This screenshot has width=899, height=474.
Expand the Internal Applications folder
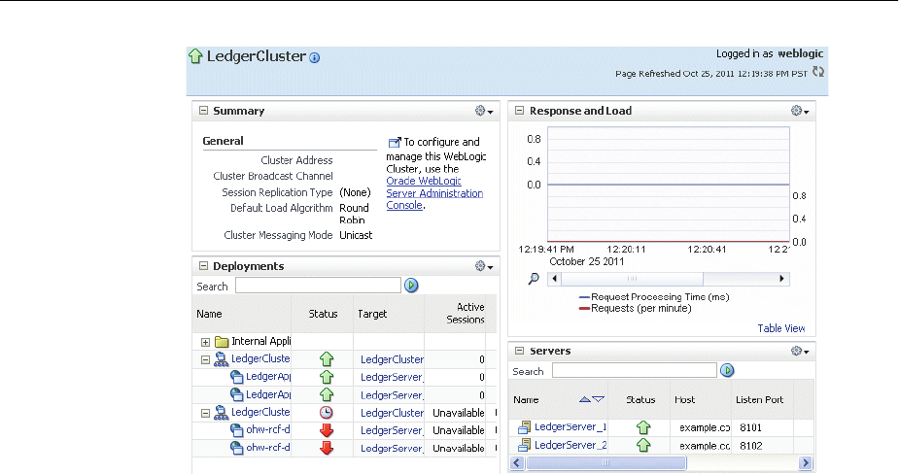[205, 342]
